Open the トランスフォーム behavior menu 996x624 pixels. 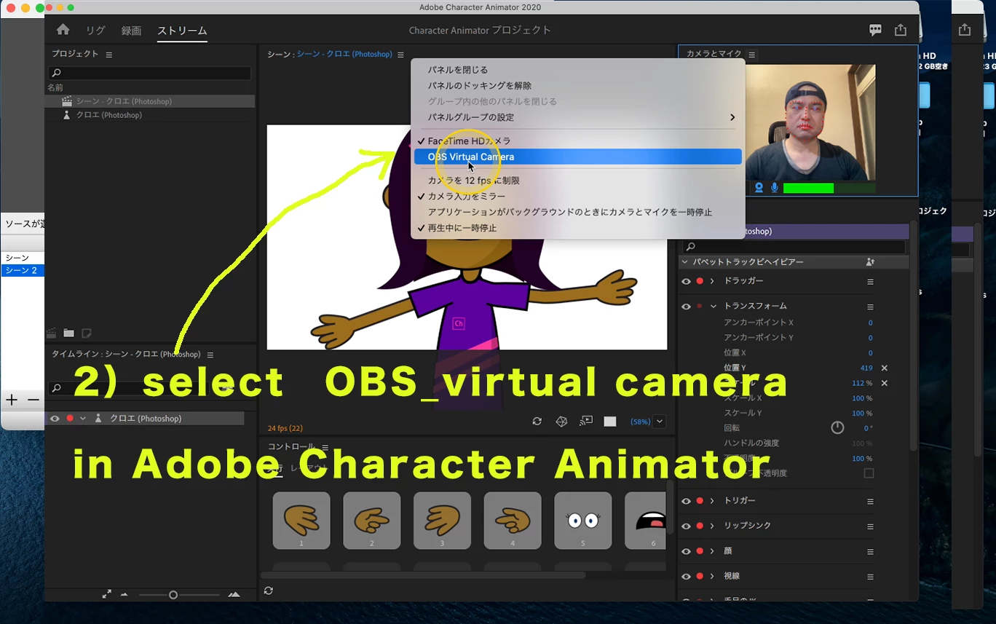pyautogui.click(x=870, y=307)
